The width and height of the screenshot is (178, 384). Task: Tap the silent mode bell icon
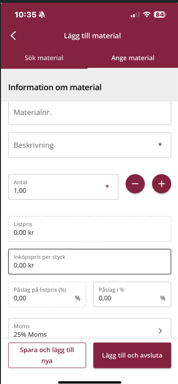42,15
